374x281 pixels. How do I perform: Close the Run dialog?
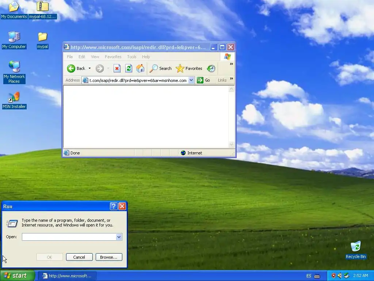point(122,206)
